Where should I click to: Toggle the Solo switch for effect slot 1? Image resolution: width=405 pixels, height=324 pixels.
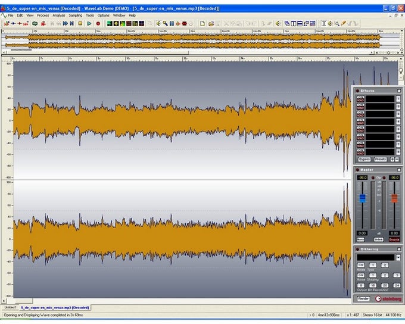360,100
